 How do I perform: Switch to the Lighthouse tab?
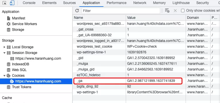(x=181, y=3)
